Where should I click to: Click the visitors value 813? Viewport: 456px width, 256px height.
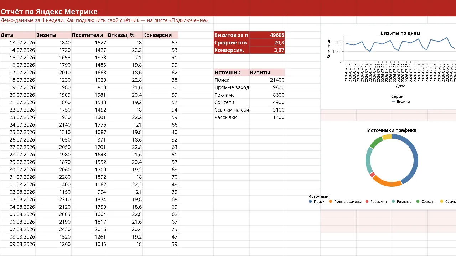[x=89, y=87]
